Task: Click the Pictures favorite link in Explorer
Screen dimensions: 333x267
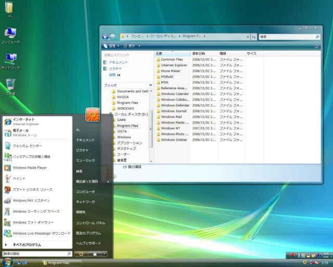Action: [112, 68]
